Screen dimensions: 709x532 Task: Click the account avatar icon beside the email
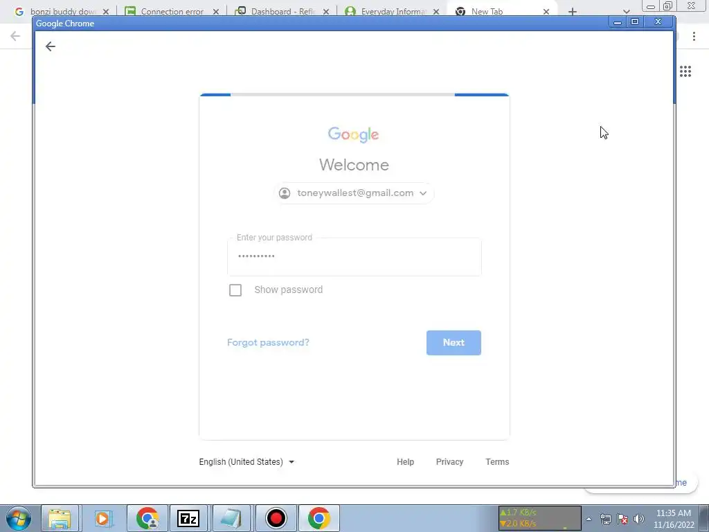coord(285,193)
